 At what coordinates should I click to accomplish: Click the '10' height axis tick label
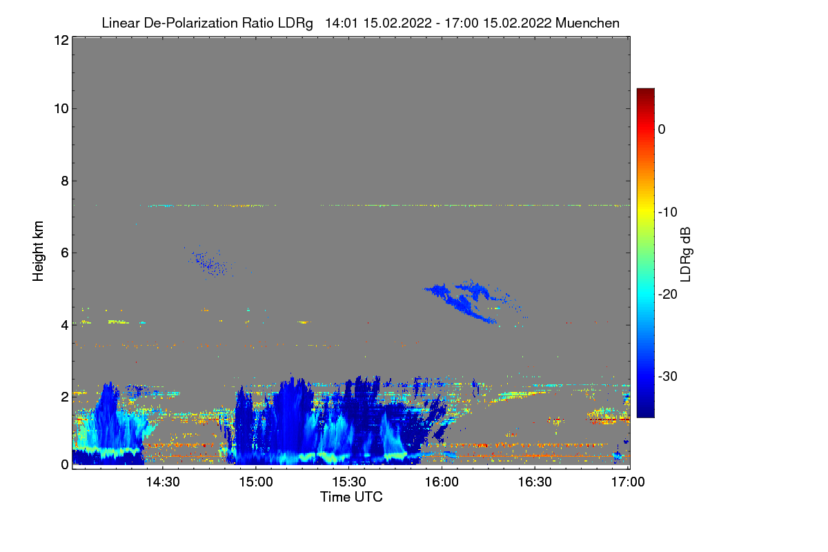point(60,108)
